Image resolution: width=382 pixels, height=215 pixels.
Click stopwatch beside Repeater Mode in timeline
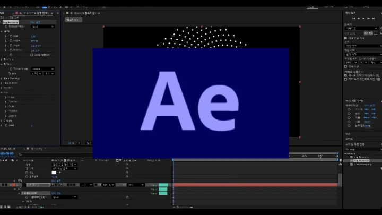coord(27,197)
